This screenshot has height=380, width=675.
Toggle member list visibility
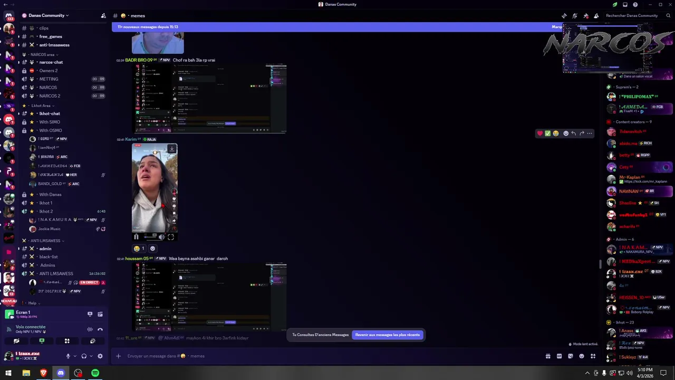pos(596,16)
